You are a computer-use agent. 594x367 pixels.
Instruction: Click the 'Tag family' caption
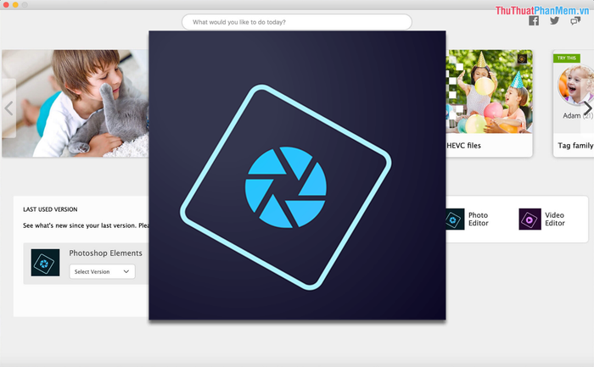[575, 146]
